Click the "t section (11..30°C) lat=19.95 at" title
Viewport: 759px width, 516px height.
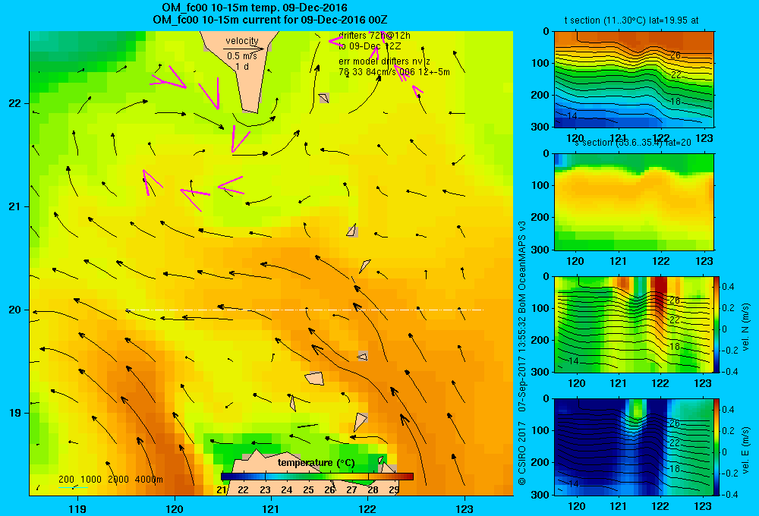tap(631, 20)
